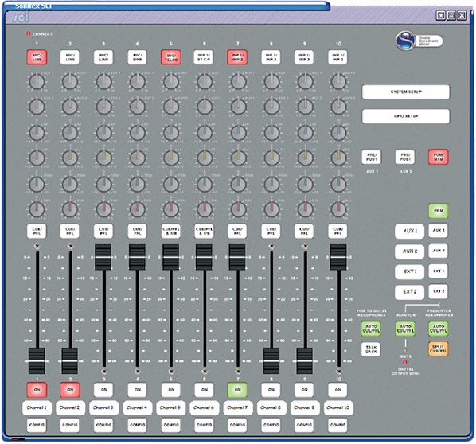Viewport: 476px width, 444px height.
Task: Click channel 5 yellow LF knob
Action: pos(171,158)
